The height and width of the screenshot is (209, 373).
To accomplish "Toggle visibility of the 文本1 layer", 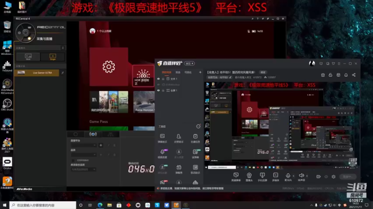I will 159,78.
